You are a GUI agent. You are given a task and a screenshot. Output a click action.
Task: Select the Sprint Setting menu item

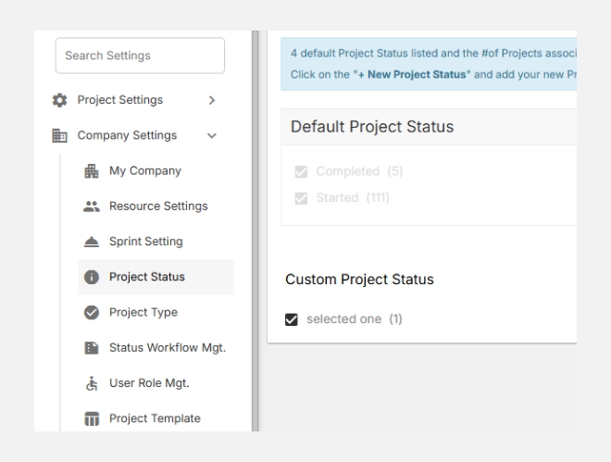coord(145,242)
